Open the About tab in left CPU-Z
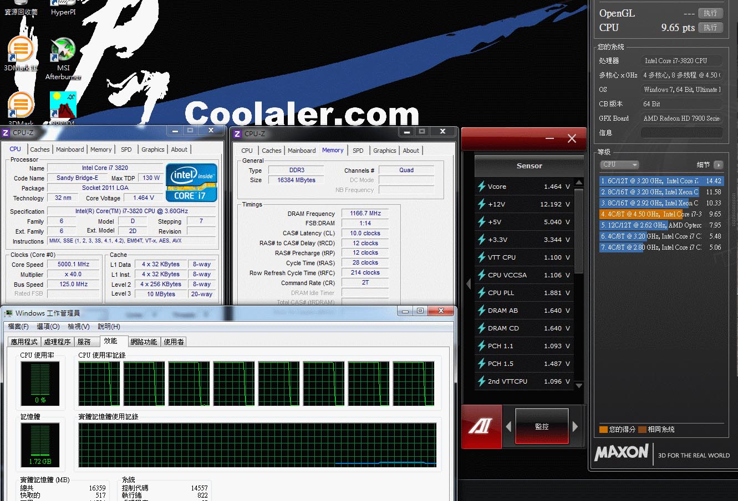 tap(179, 149)
